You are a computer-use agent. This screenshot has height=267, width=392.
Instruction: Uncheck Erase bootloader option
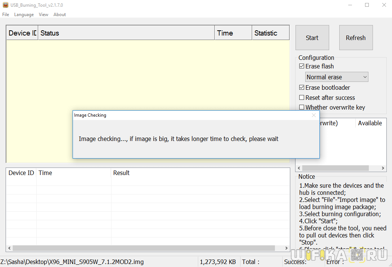coord(302,88)
